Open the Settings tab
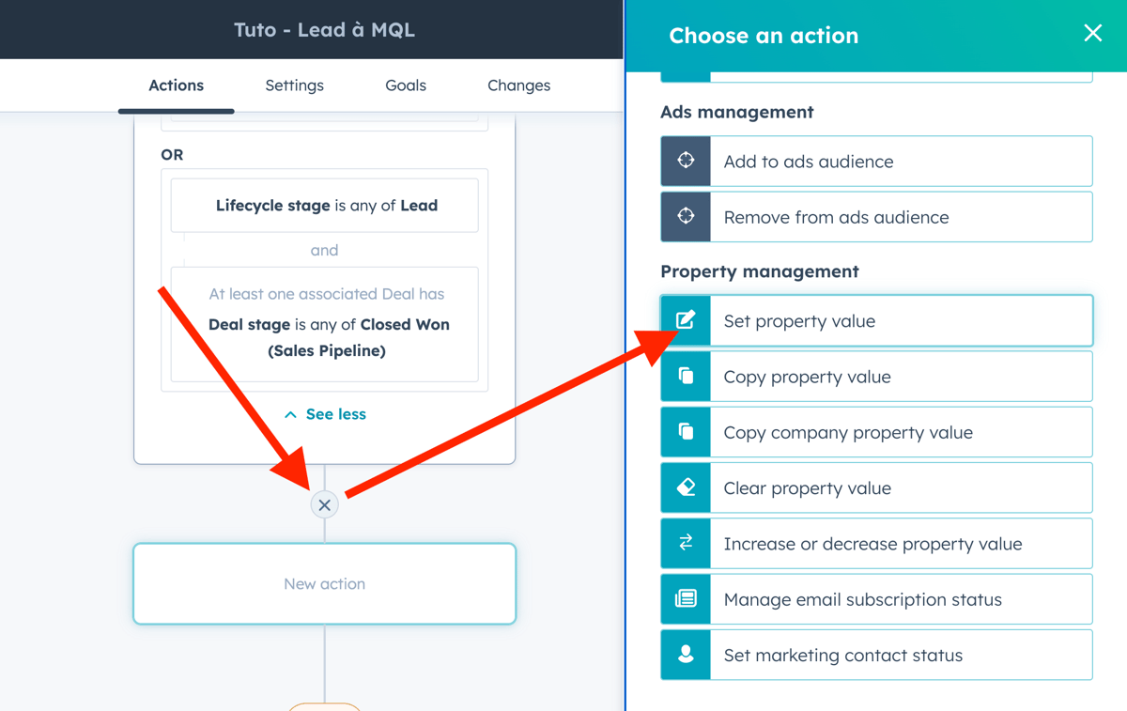The image size is (1127, 711). tap(294, 85)
